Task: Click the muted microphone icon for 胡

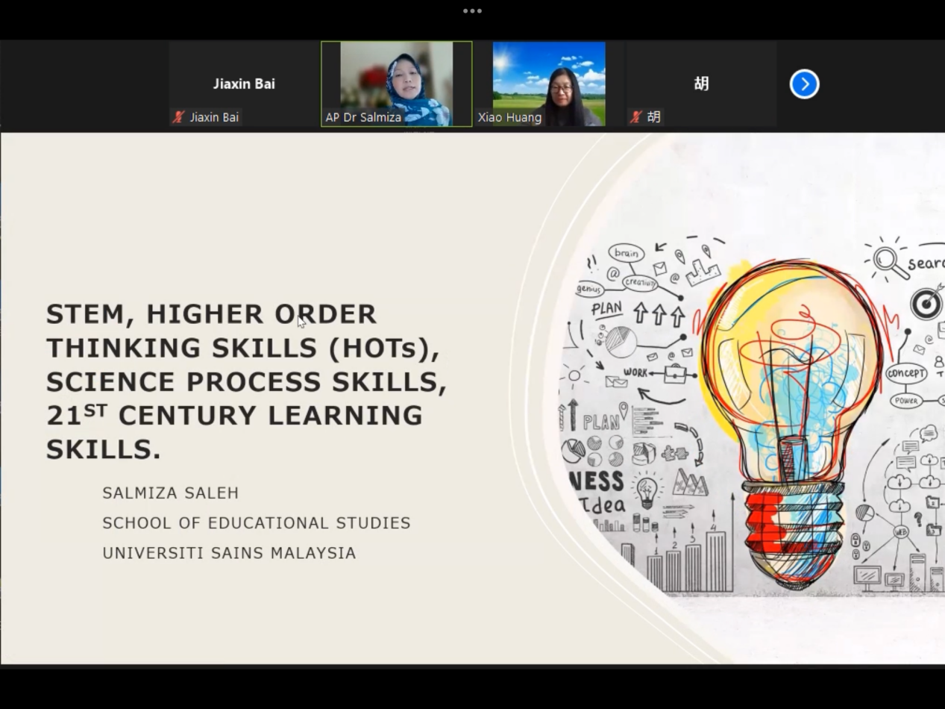Action: 635,117
